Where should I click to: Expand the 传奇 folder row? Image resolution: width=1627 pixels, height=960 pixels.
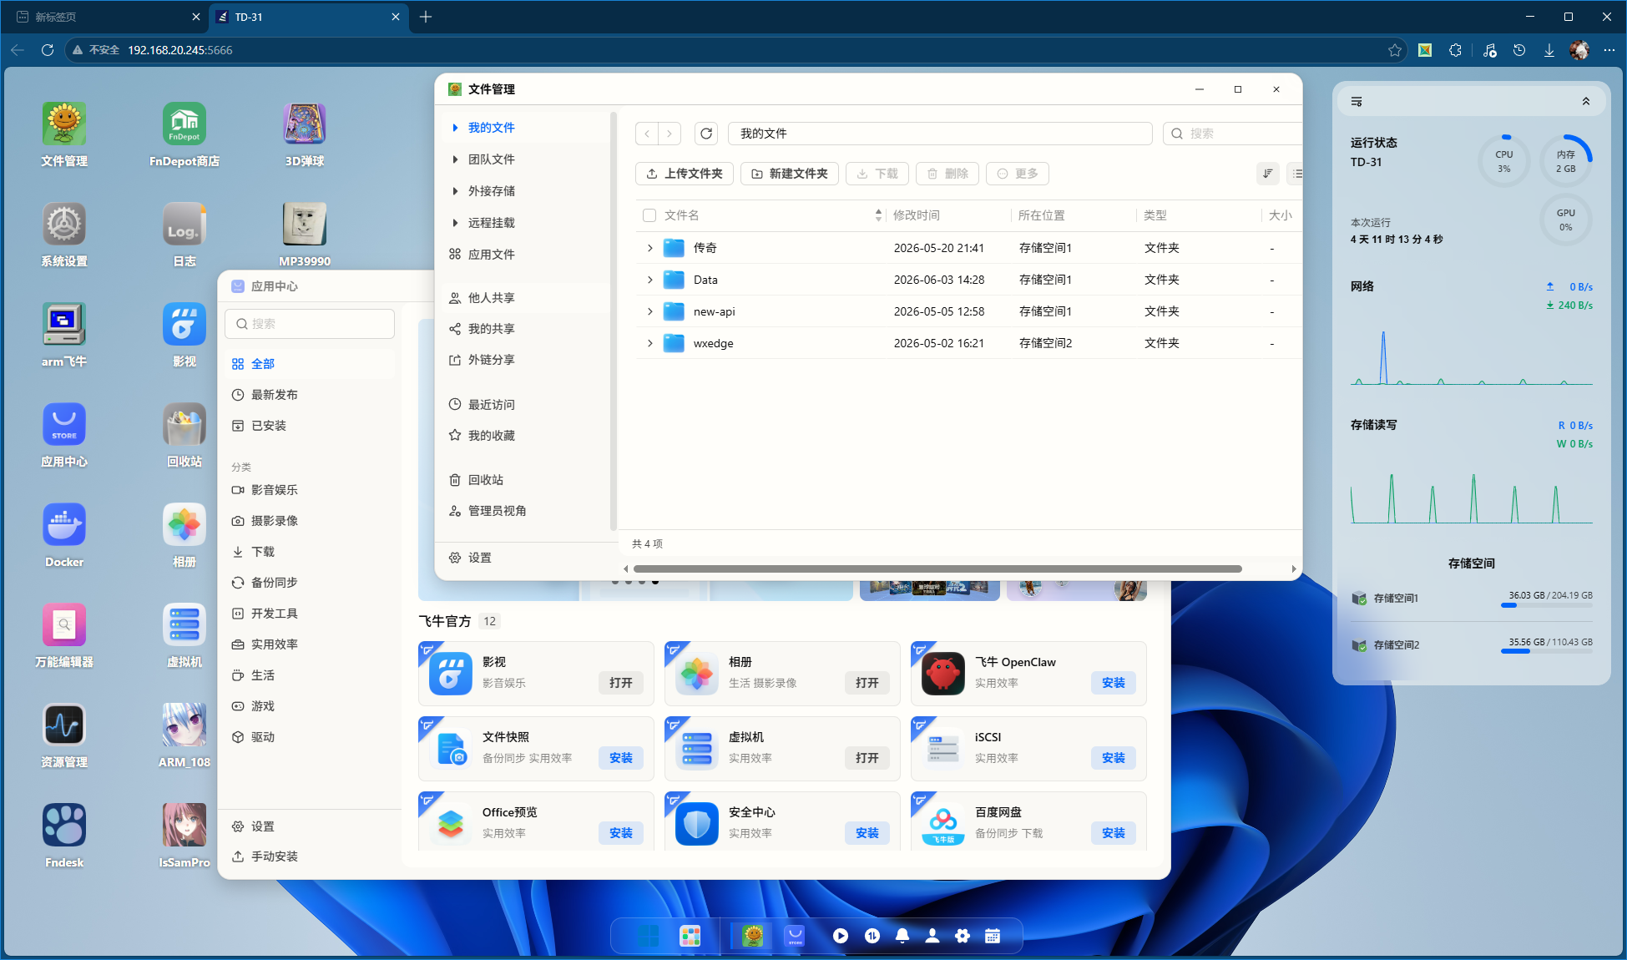tap(650, 248)
